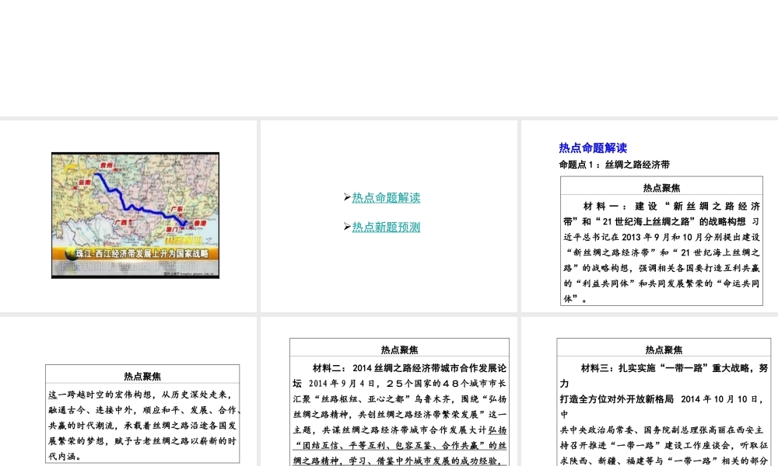Click 热点聚焦 header above 材料二
Screen dimensions: 778x466
coord(399,349)
